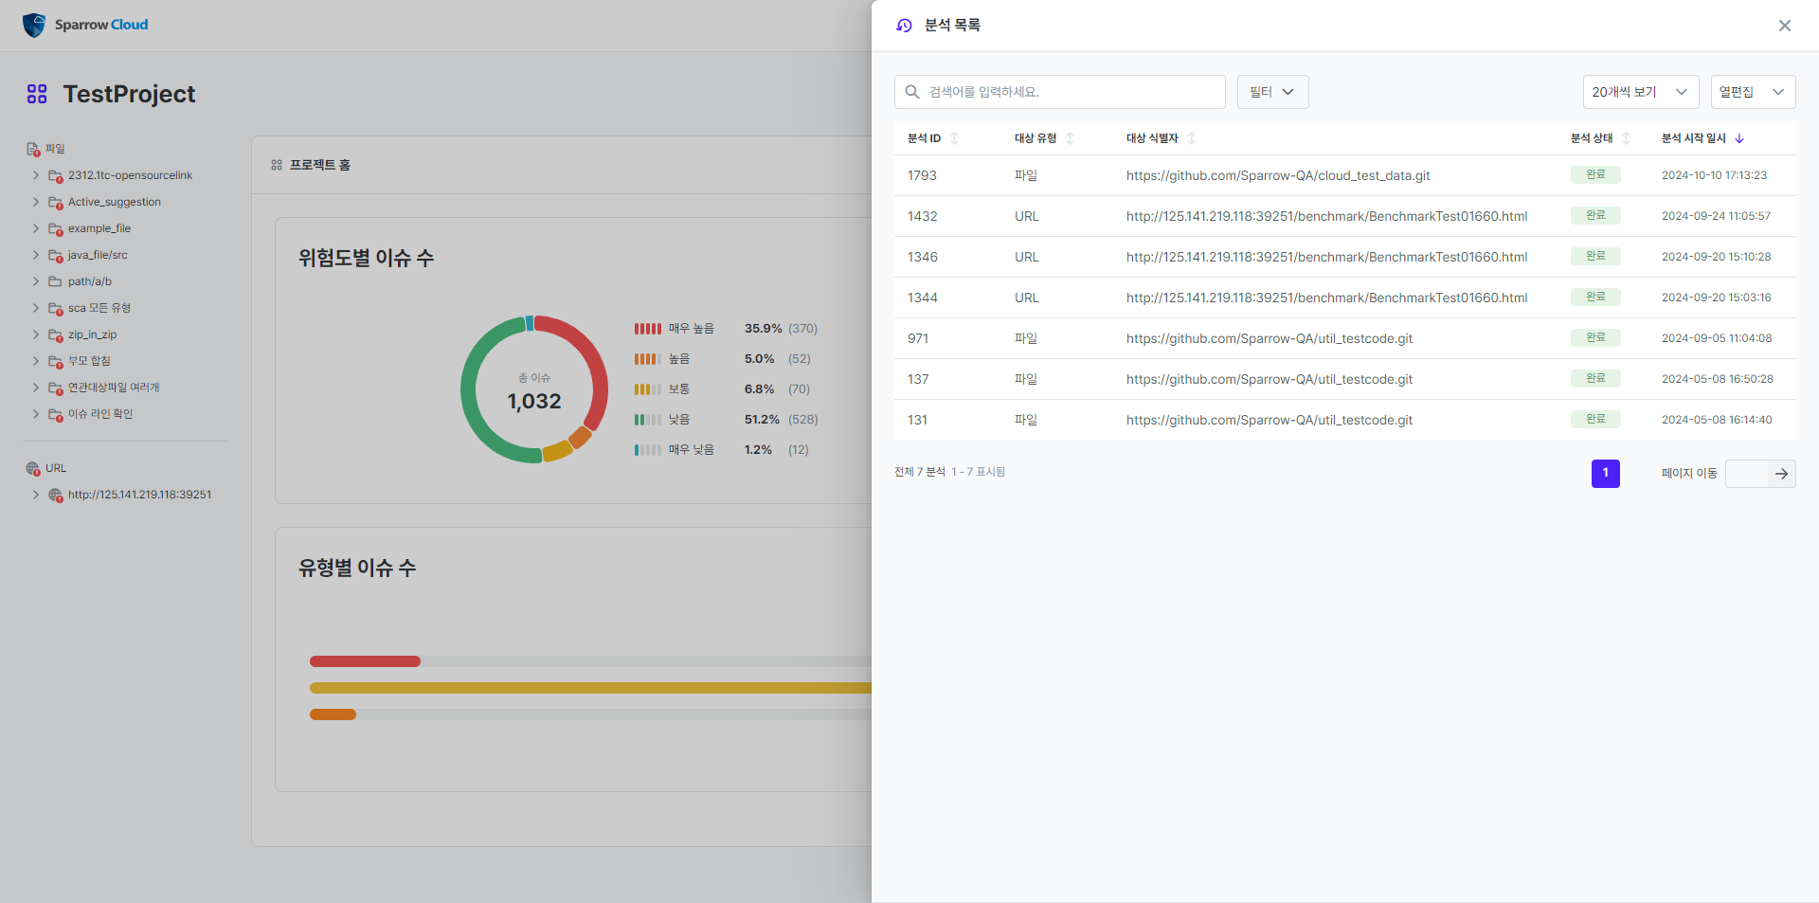The image size is (1819, 903).
Task: Click 완료 status badge for analysis 971
Action: (x=1595, y=337)
